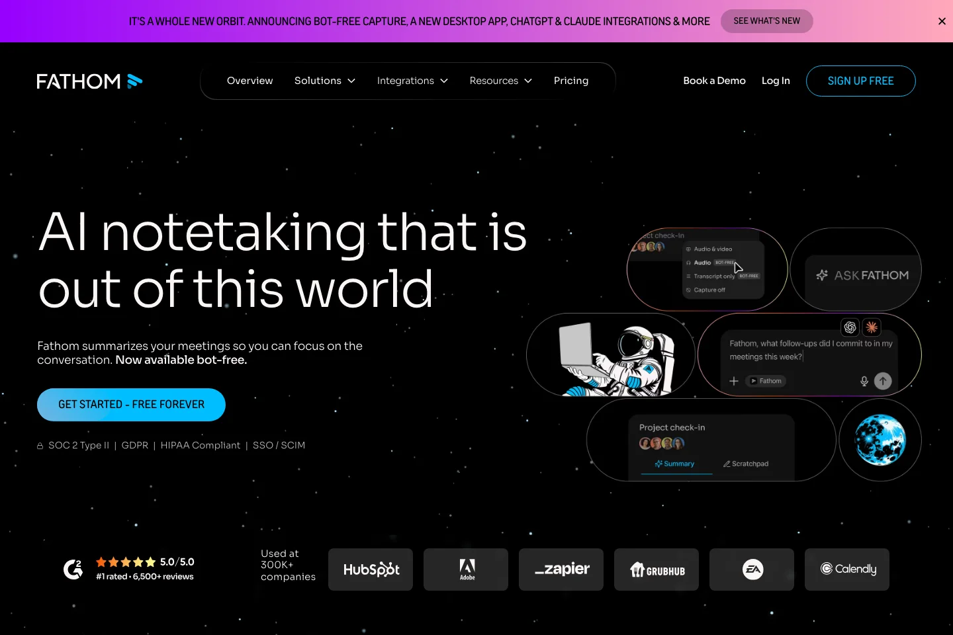The image size is (953, 635).
Task: Switch to the Scratchpad tab
Action: click(746, 464)
